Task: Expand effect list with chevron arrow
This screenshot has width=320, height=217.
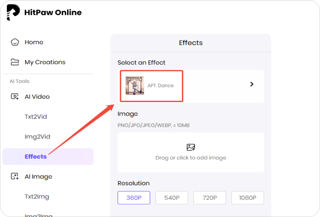Action: coord(252,84)
